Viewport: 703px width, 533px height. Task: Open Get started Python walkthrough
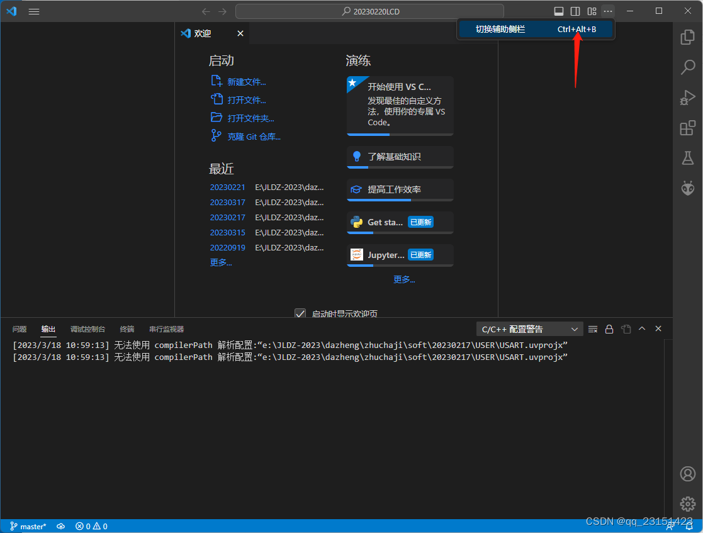(400, 222)
